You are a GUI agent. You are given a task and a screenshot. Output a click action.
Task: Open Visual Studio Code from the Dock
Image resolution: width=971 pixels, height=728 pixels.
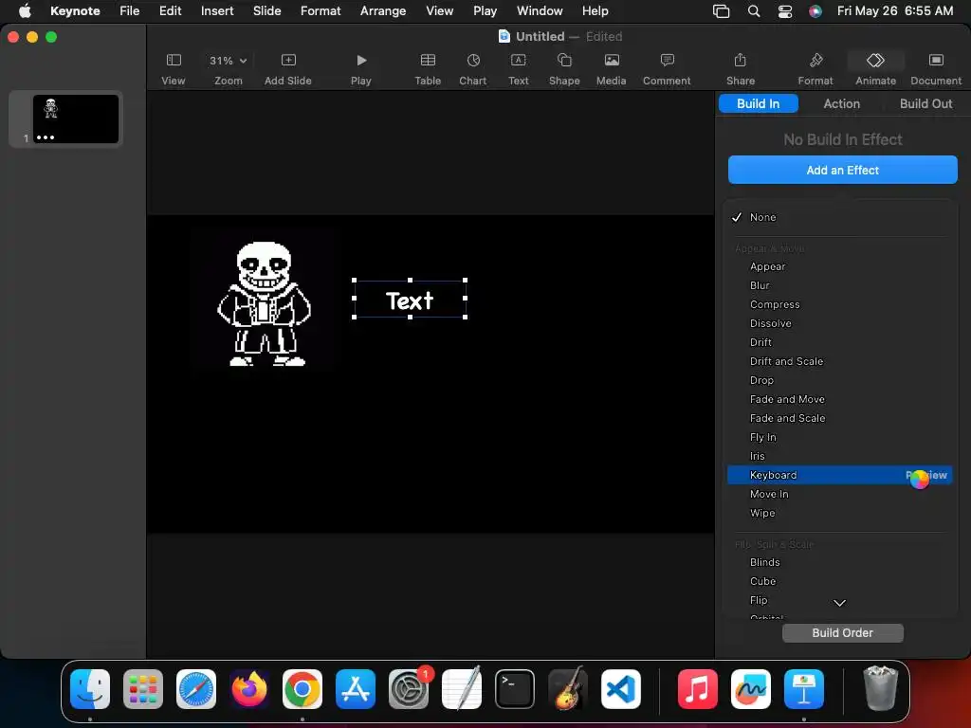click(620, 689)
